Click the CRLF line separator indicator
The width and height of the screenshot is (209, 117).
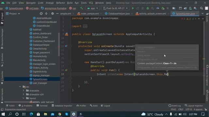[181, 110]
